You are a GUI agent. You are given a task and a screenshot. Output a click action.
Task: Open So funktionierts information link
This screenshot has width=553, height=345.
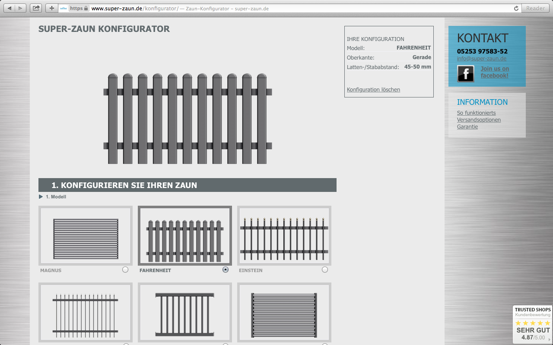477,113
